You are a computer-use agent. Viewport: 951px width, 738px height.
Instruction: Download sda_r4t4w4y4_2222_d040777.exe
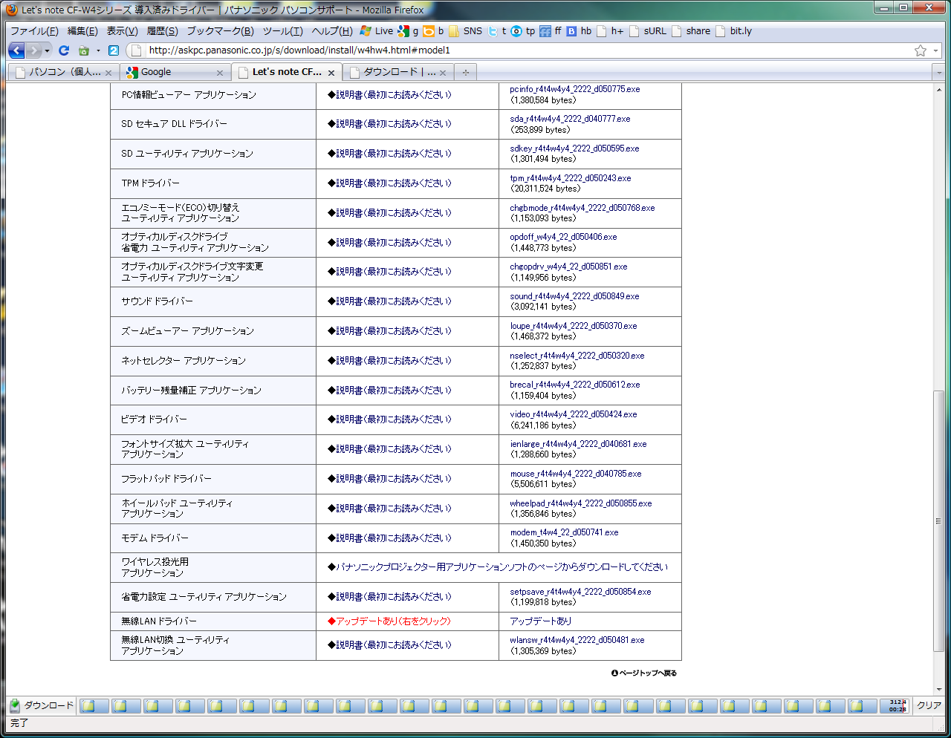(570, 119)
